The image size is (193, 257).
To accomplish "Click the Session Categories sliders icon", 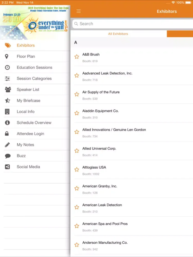I will 7,78.
